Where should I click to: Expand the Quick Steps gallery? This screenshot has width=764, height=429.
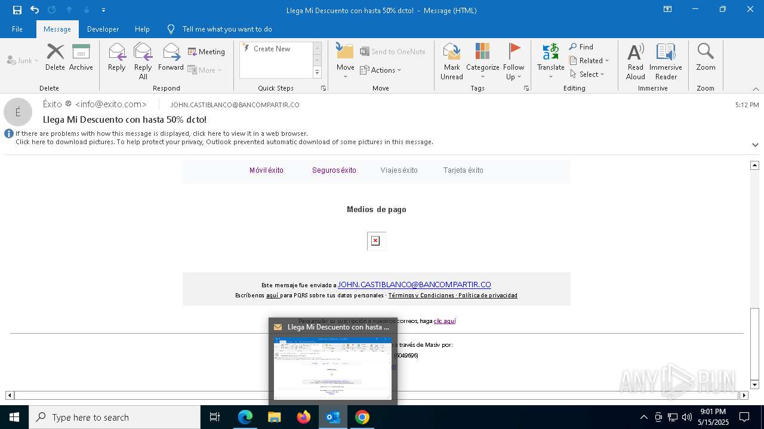pyautogui.click(x=317, y=73)
